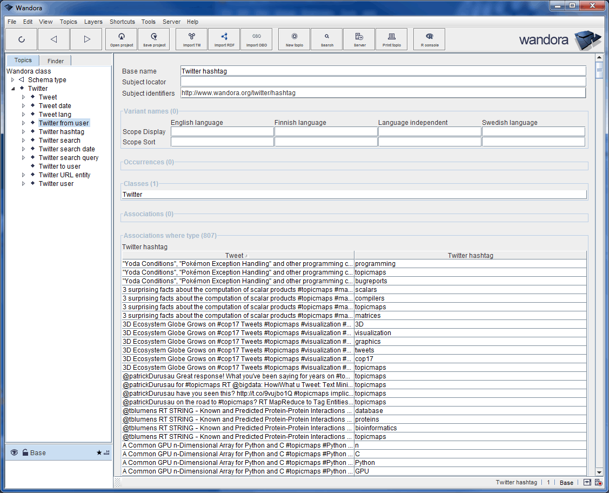
Task: Expand the Schema type node
Action: (12, 79)
